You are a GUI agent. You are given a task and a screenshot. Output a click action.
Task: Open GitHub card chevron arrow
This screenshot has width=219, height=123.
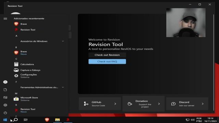(115, 104)
